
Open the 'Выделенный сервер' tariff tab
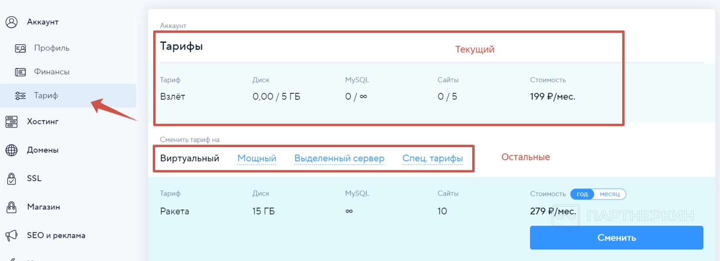pos(339,159)
